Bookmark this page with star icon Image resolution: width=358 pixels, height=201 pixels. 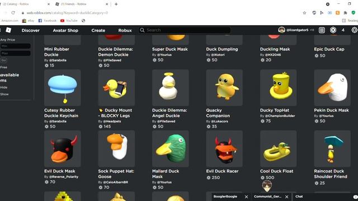304,13
